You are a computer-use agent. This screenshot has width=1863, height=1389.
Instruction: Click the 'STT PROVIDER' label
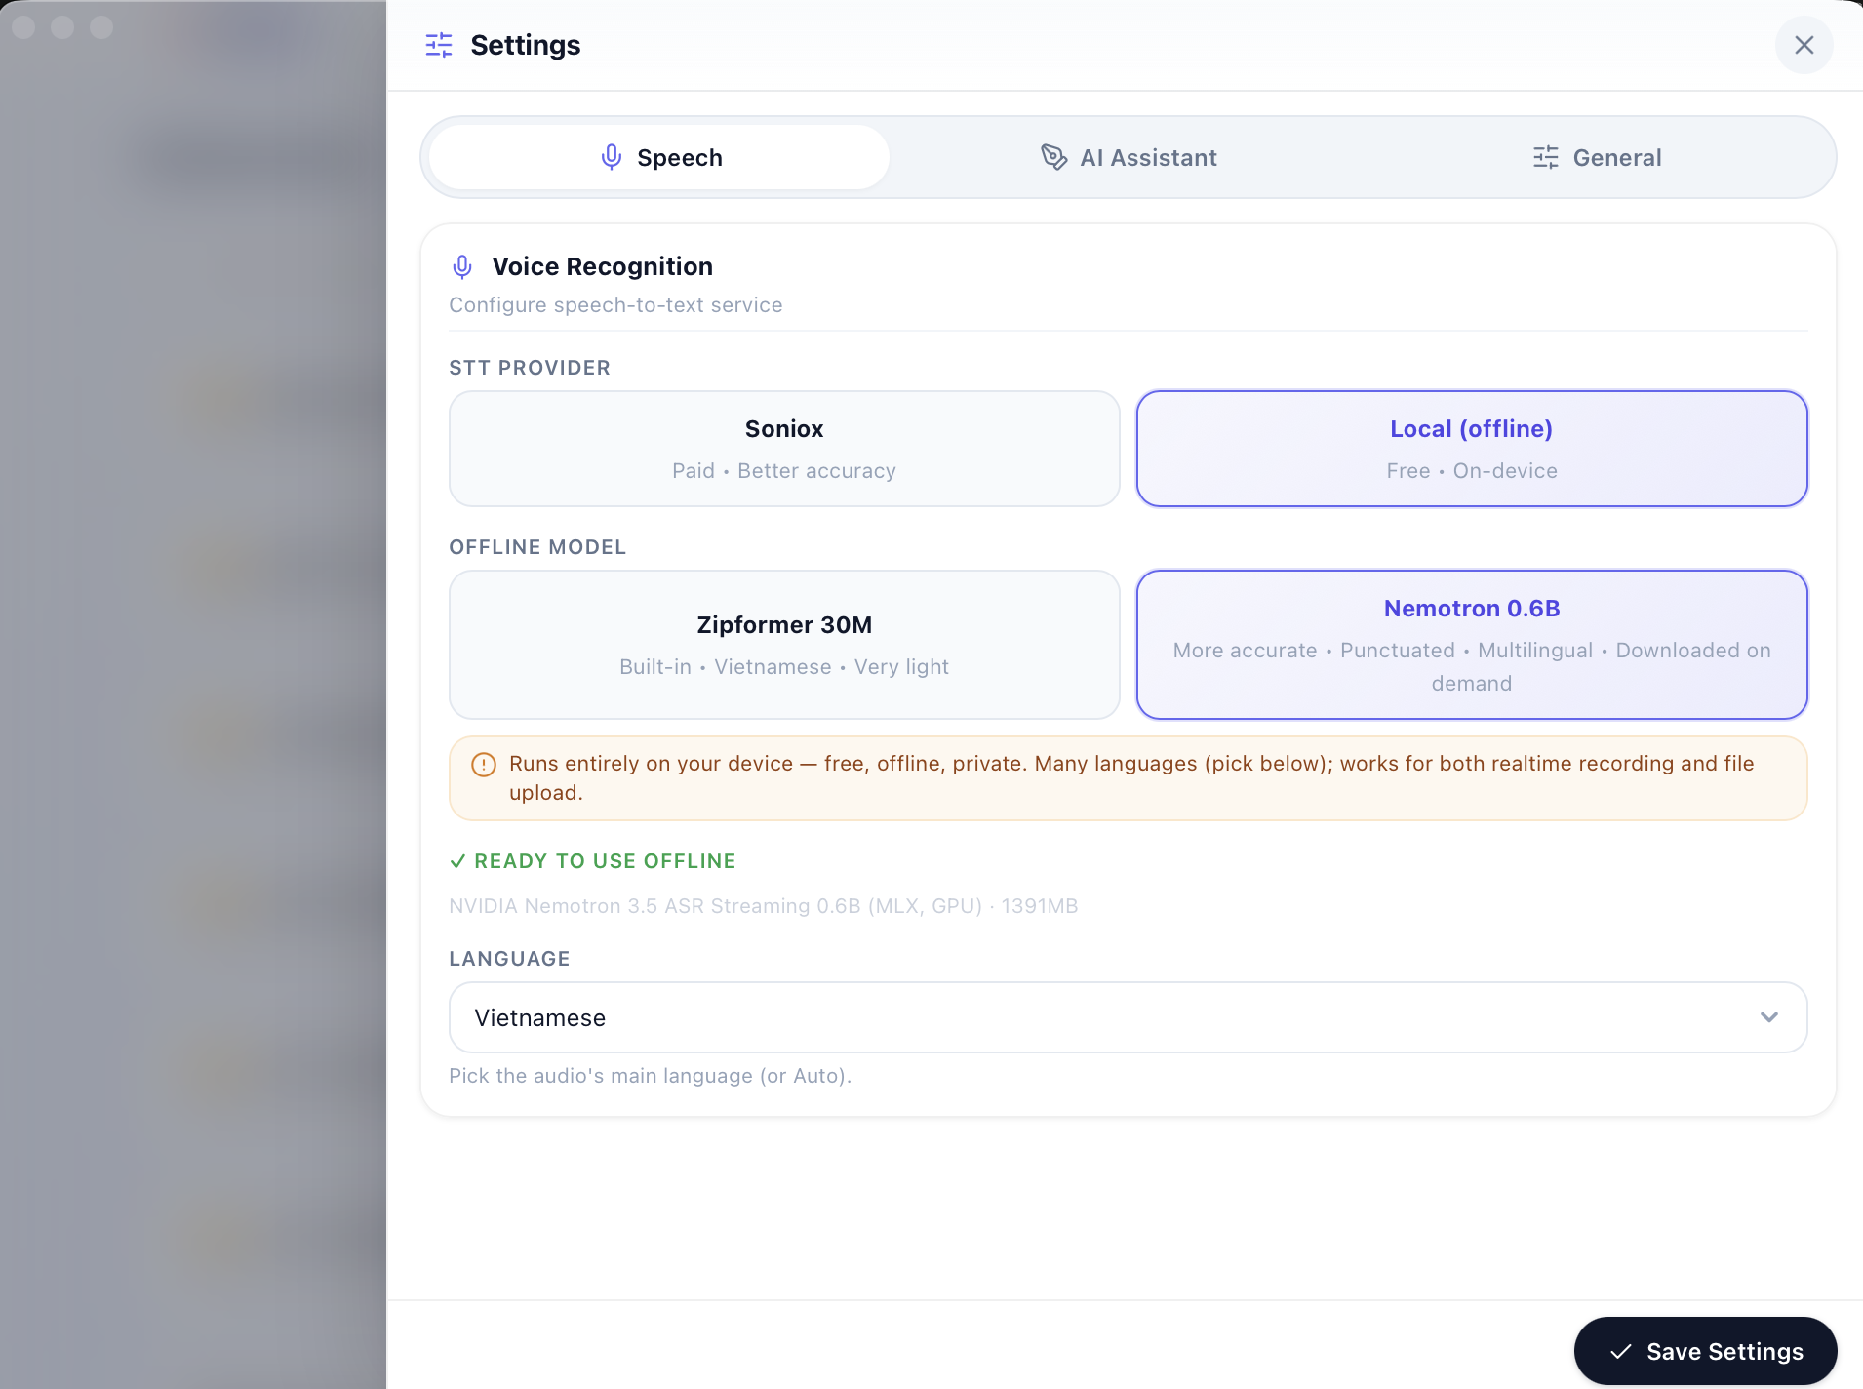(x=530, y=368)
